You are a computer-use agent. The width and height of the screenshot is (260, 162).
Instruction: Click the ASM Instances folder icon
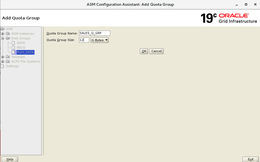[8, 34]
